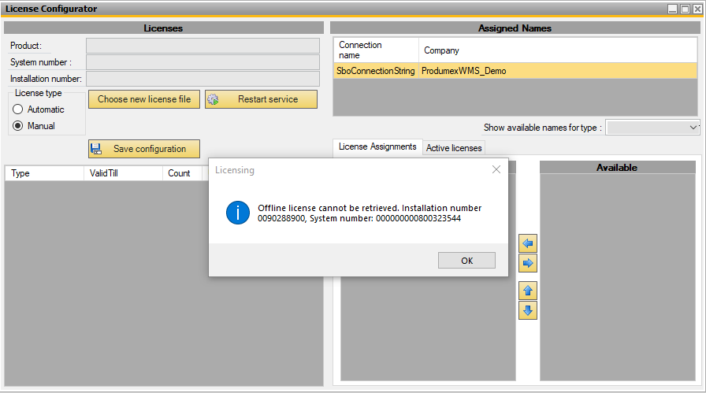
Task: Click the ValidTill column header
Action: tap(122, 173)
